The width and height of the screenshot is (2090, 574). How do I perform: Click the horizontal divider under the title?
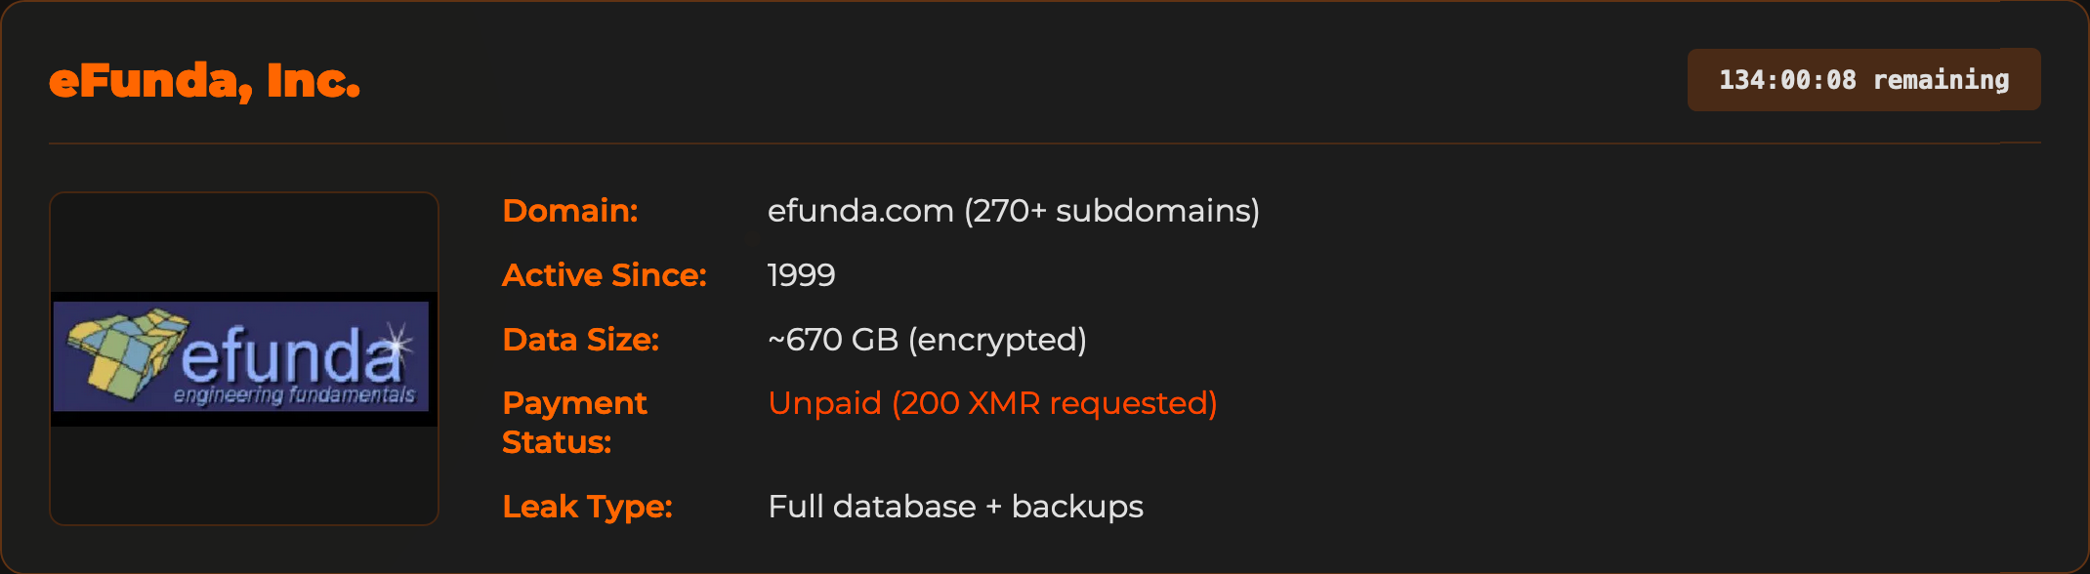(1044, 143)
